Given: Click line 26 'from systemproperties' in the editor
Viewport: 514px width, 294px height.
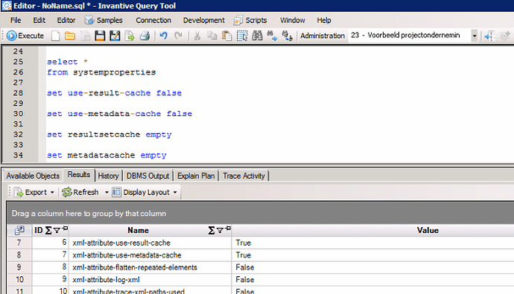Looking at the screenshot, I should tap(101, 72).
